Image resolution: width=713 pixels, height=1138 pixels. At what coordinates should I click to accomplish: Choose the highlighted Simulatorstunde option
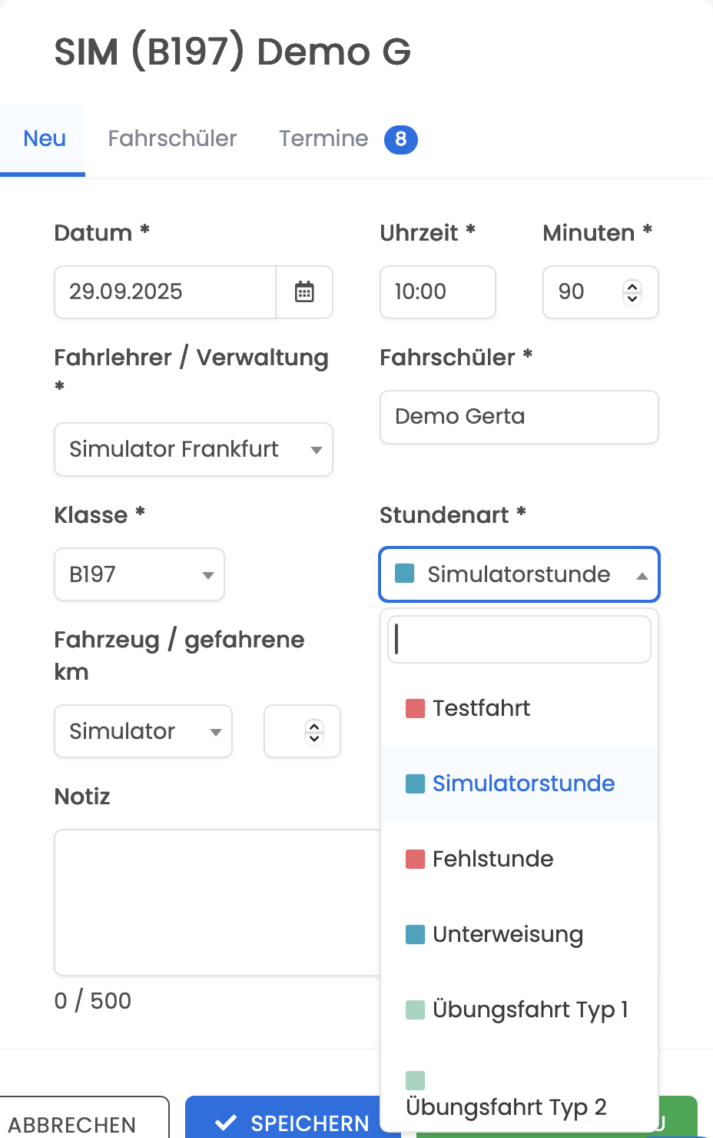point(519,784)
